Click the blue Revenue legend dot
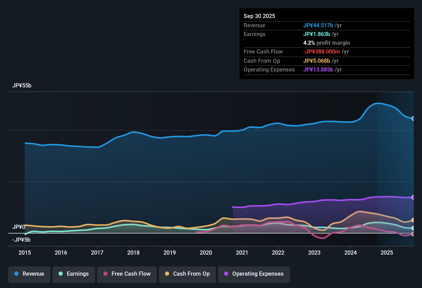This screenshot has width=422, height=288. pos(16,274)
